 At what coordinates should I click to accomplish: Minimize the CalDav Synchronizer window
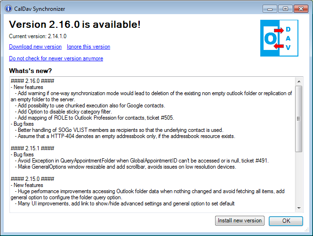pos(270,8)
